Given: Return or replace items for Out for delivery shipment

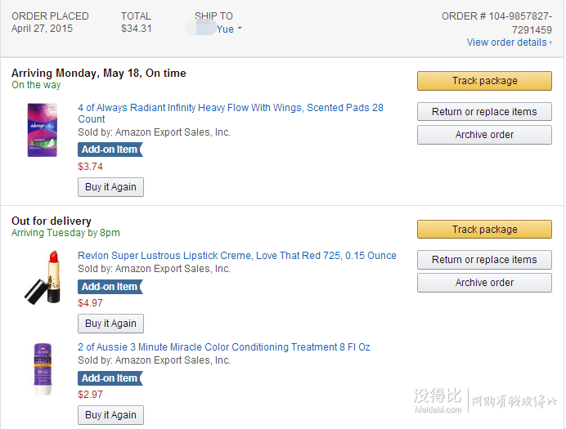Looking at the screenshot, I should click(484, 260).
